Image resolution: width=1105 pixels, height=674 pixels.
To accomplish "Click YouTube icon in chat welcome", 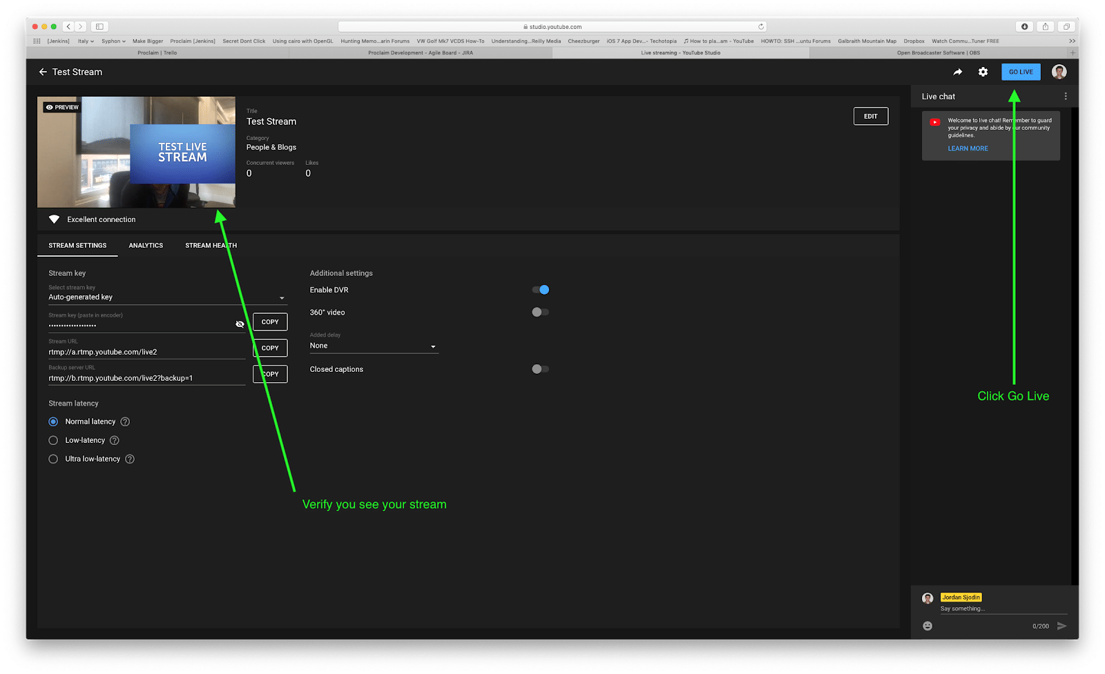I will point(935,122).
